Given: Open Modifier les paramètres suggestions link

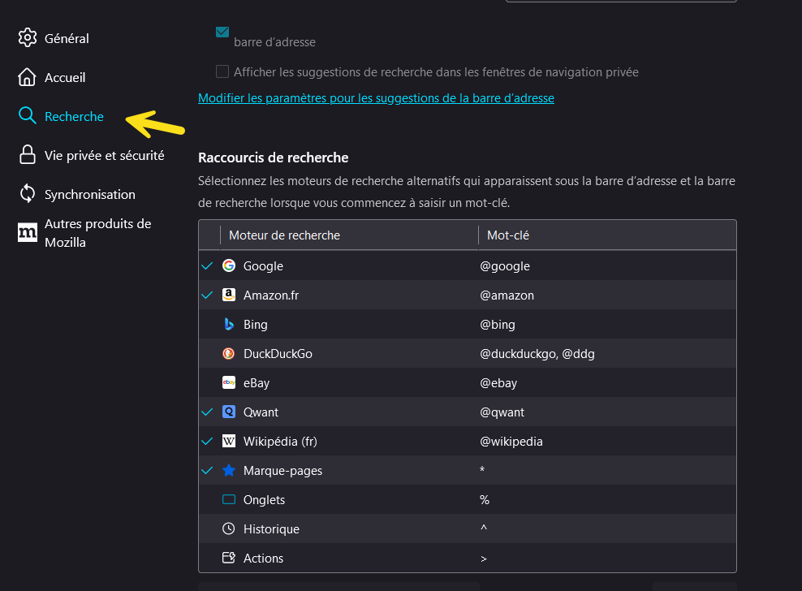Looking at the screenshot, I should click(376, 98).
